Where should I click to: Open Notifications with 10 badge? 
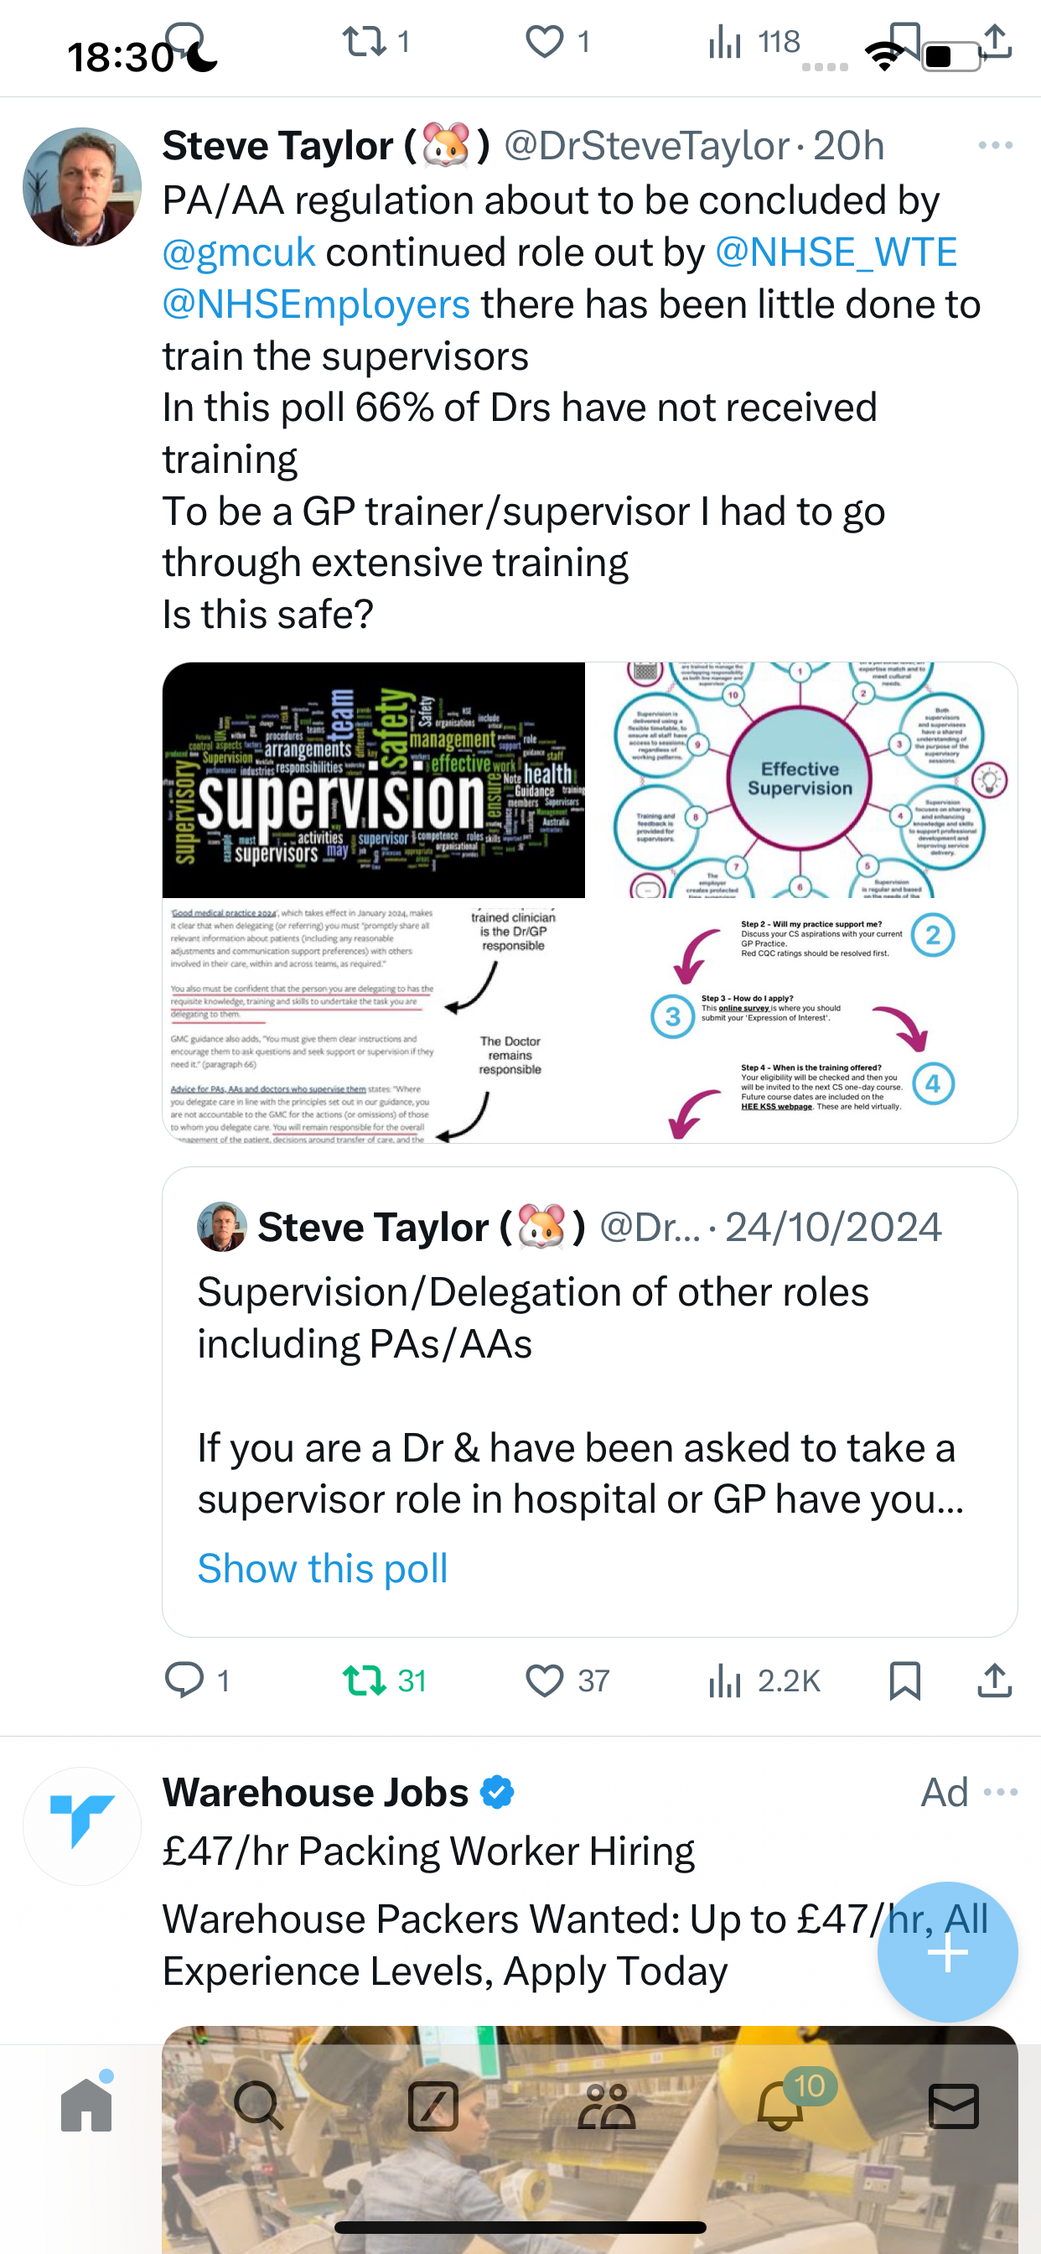(781, 2105)
